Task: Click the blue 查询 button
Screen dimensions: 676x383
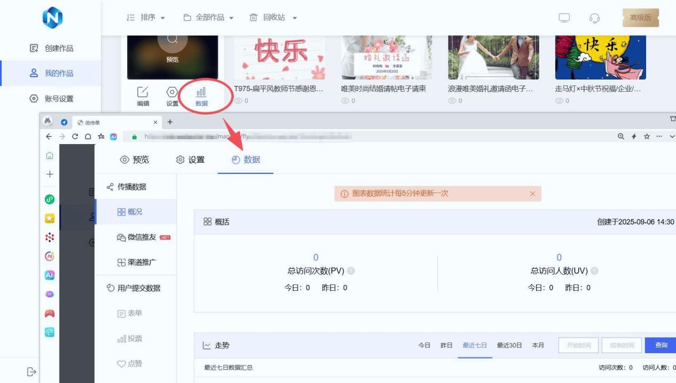Action: (661, 345)
